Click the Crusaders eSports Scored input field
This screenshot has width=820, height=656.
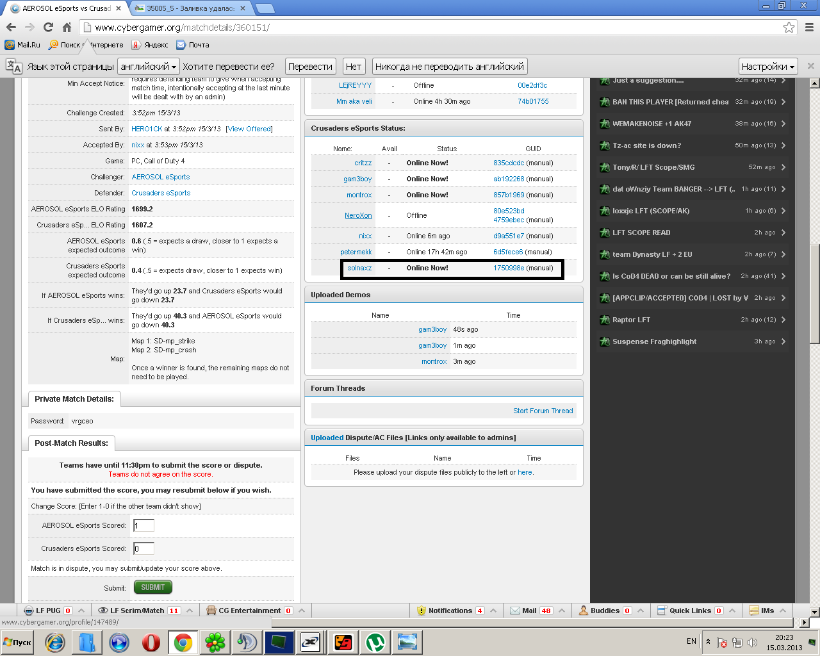coord(143,548)
